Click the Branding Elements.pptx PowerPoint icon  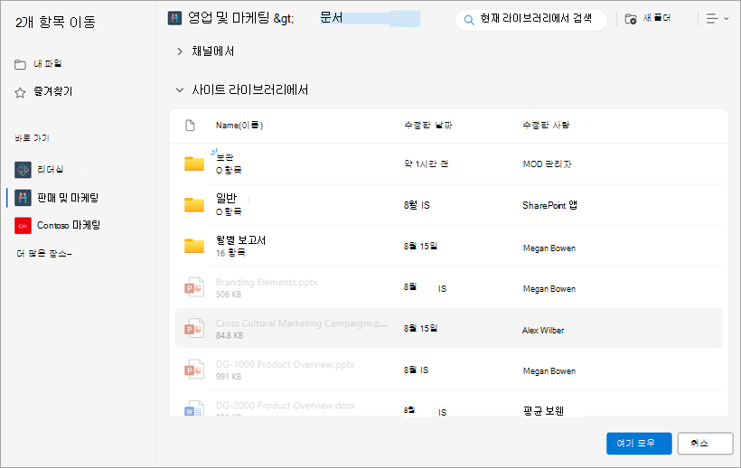(x=193, y=287)
